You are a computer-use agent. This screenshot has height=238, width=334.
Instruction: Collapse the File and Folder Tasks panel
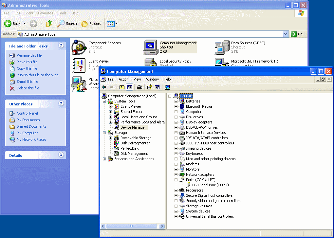61,46
